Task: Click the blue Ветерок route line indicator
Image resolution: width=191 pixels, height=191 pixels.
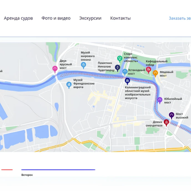Action: 58,170
